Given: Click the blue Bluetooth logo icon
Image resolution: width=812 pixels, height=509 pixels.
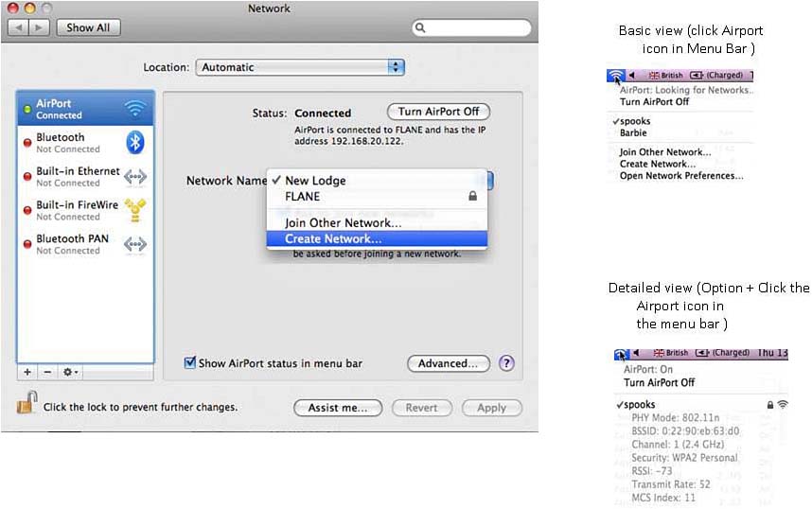Looking at the screenshot, I should coord(135,142).
